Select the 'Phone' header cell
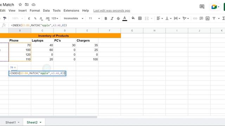 coord(20,41)
